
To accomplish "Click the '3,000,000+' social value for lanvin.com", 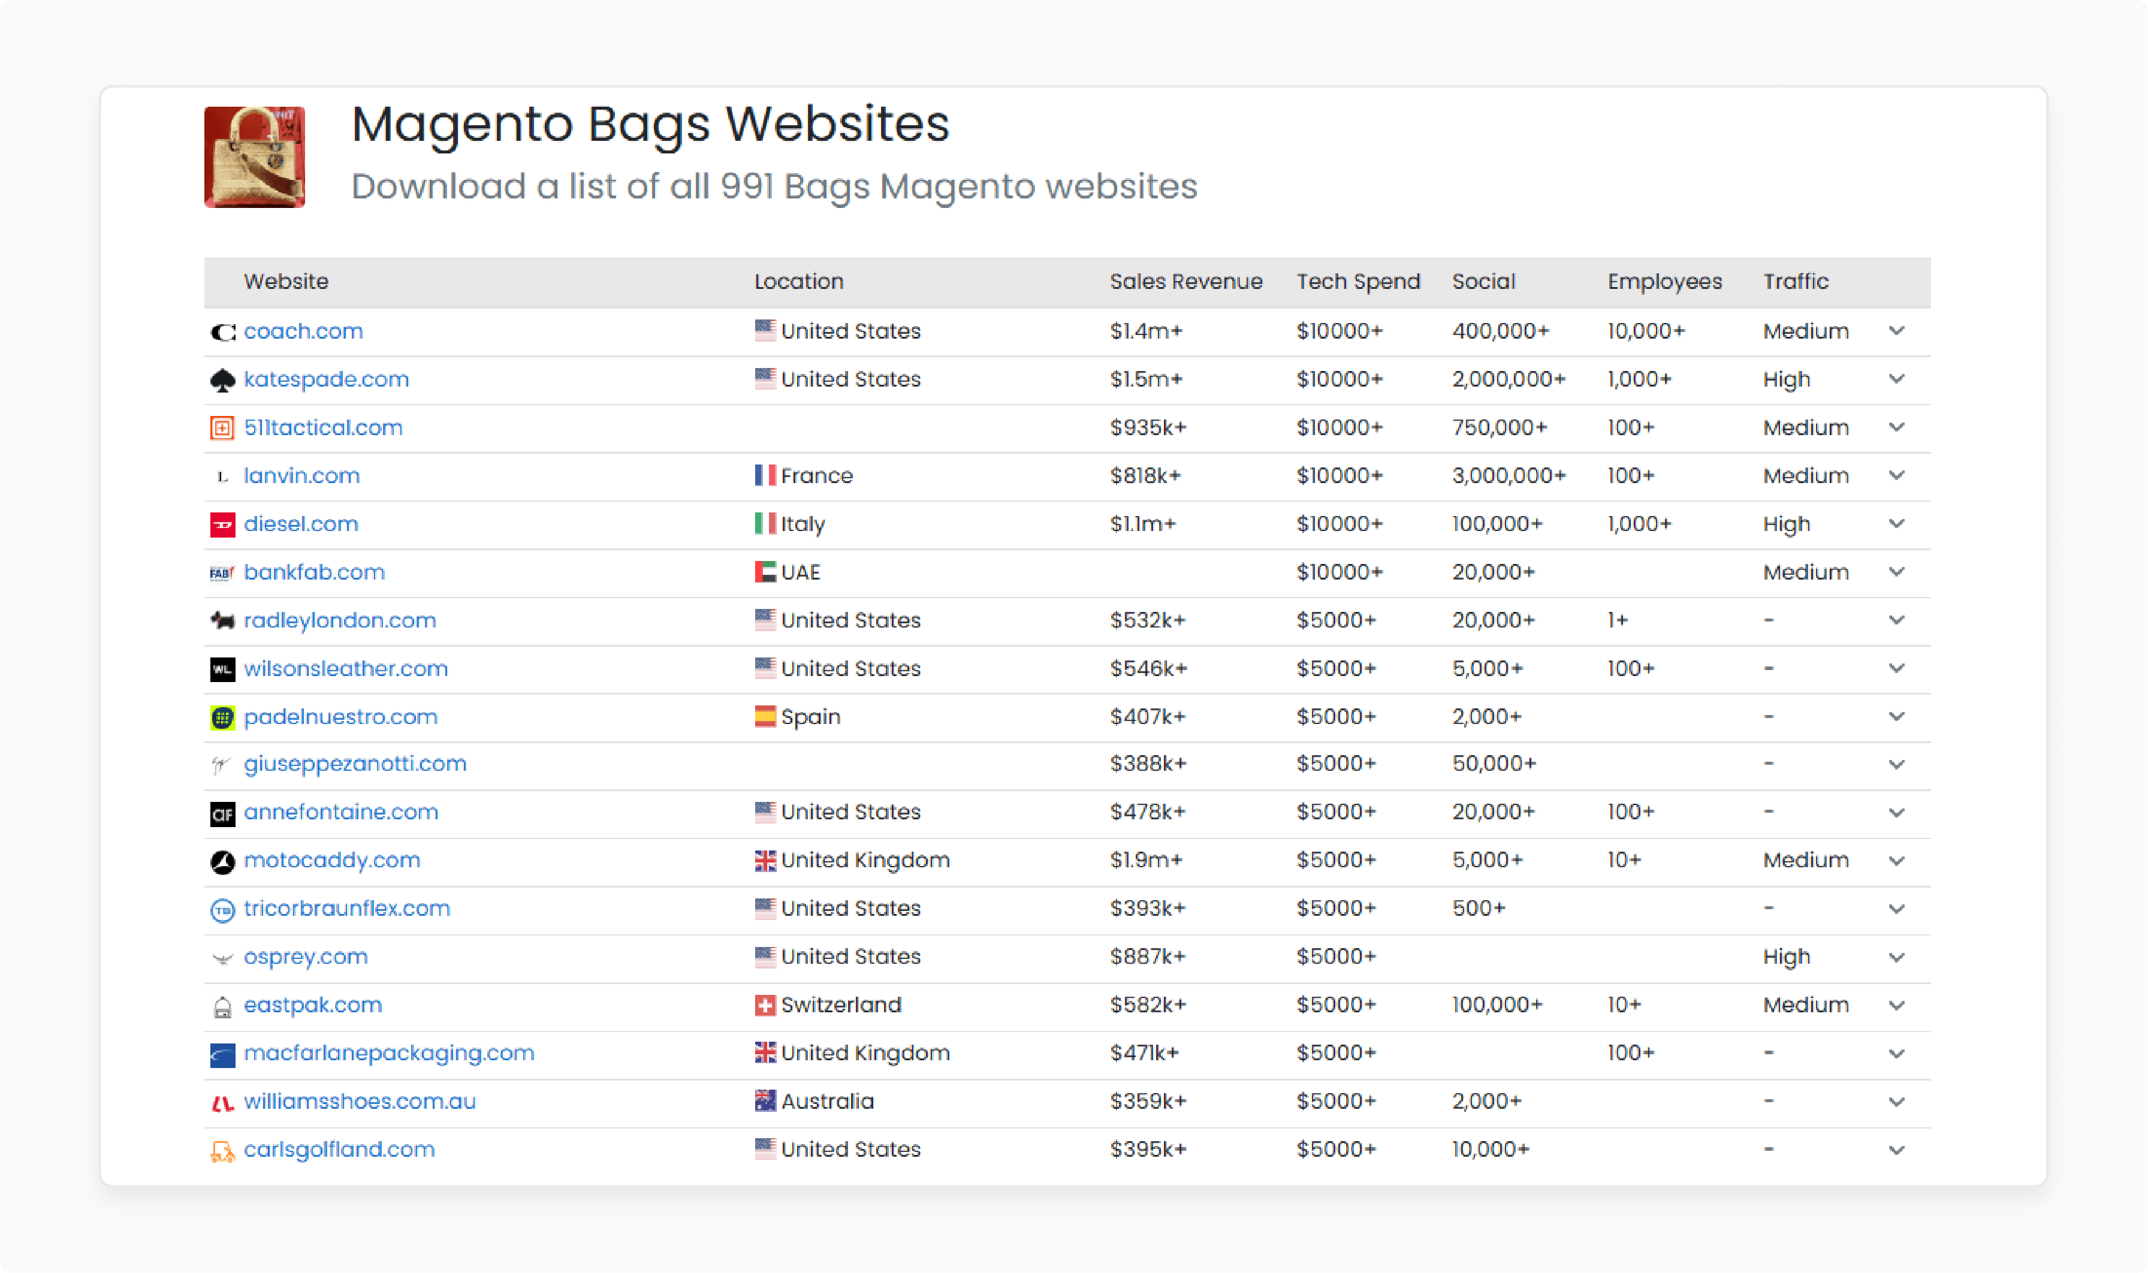I will 1509,475.
